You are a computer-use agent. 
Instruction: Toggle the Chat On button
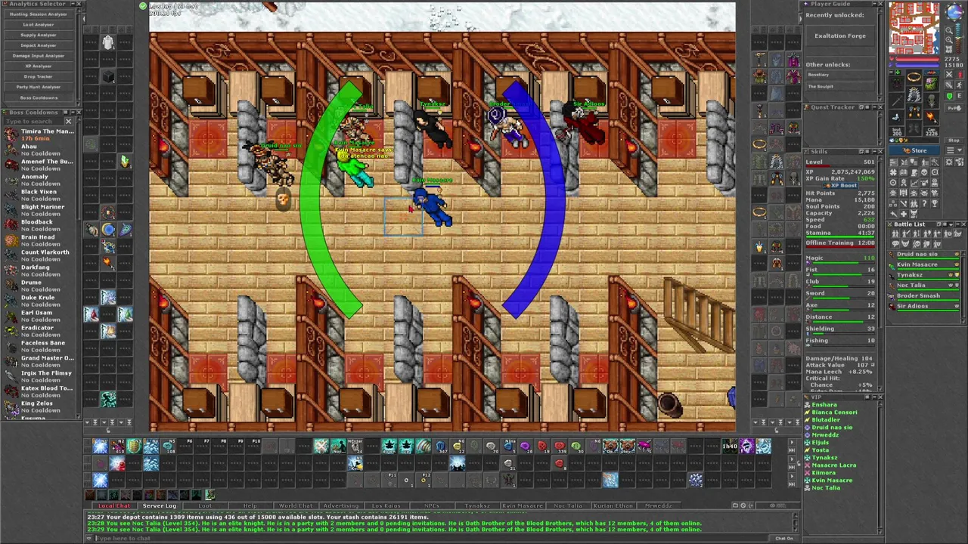pyautogui.click(x=784, y=538)
